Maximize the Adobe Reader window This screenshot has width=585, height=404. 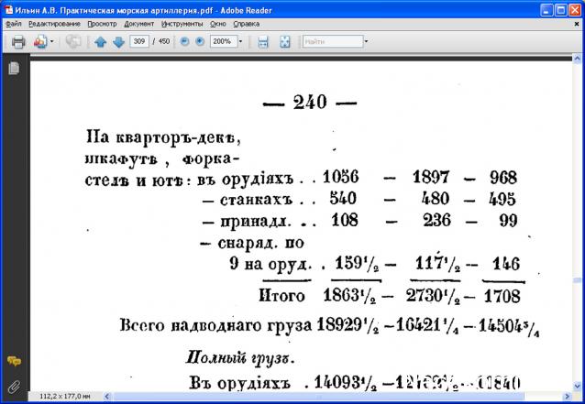(561, 10)
